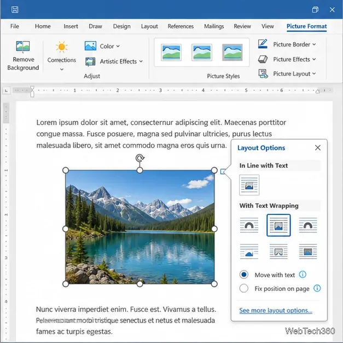Choose the first wrap option in bottom row
Screen dimensions: 343x343
click(249, 252)
